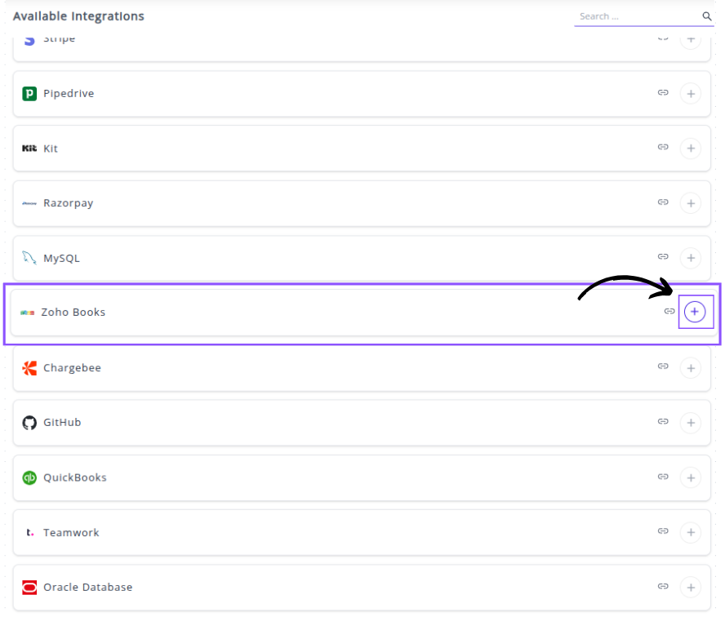The image size is (725, 617).
Task: Select the Pipedrive integration name
Action: tap(69, 94)
